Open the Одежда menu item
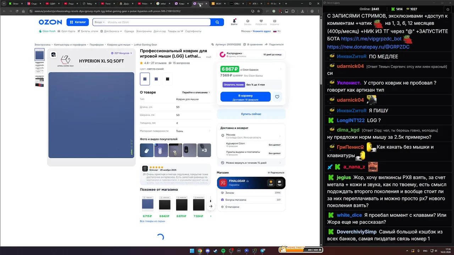This screenshot has height=255, width=454. pos(129,31)
